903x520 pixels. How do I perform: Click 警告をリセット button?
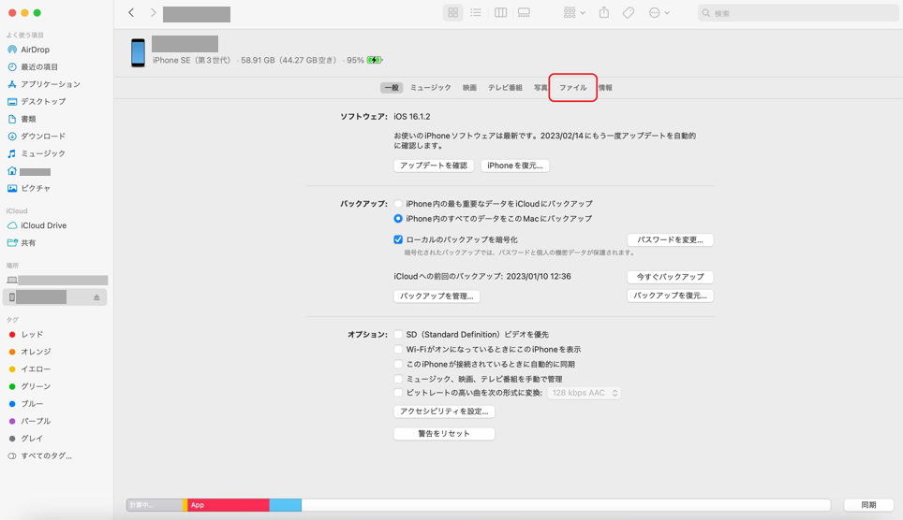pos(444,434)
